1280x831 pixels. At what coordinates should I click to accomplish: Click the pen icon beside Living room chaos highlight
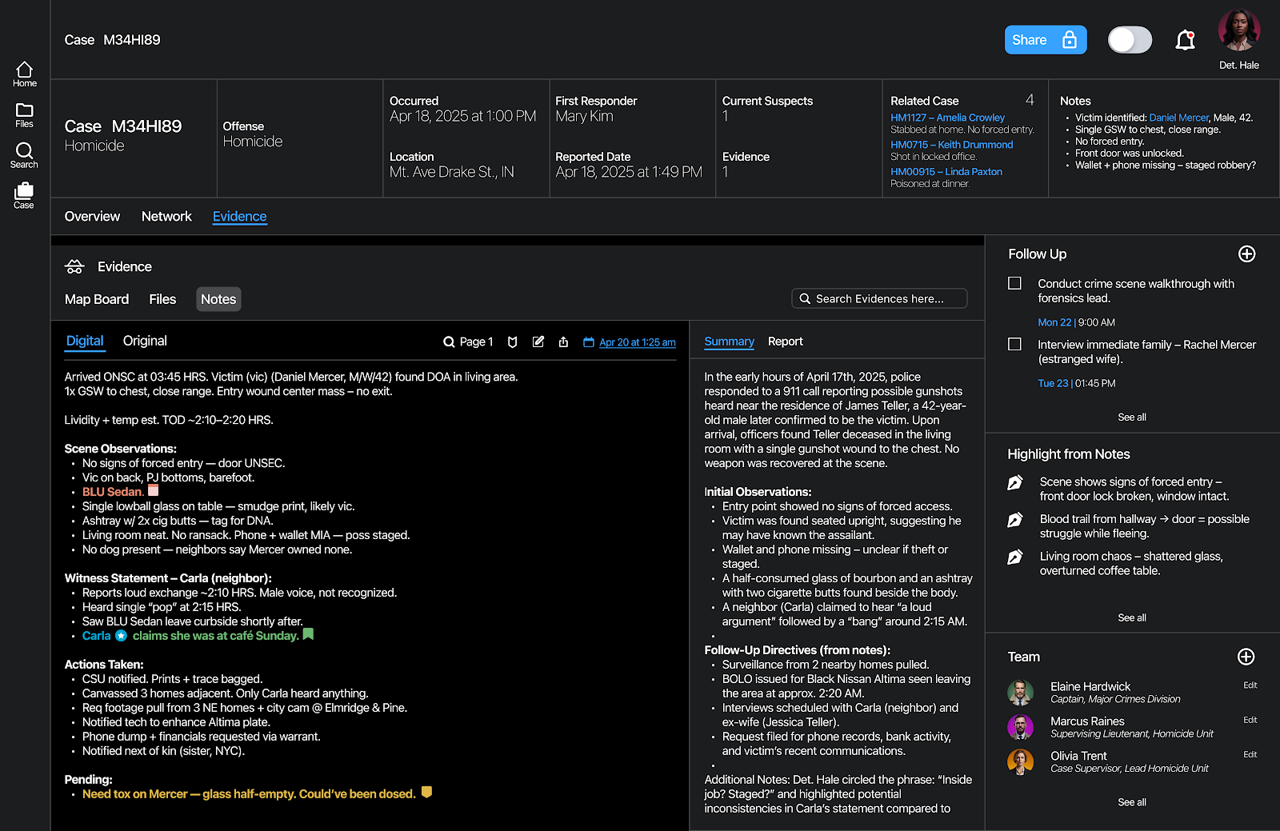pyautogui.click(x=1015, y=557)
